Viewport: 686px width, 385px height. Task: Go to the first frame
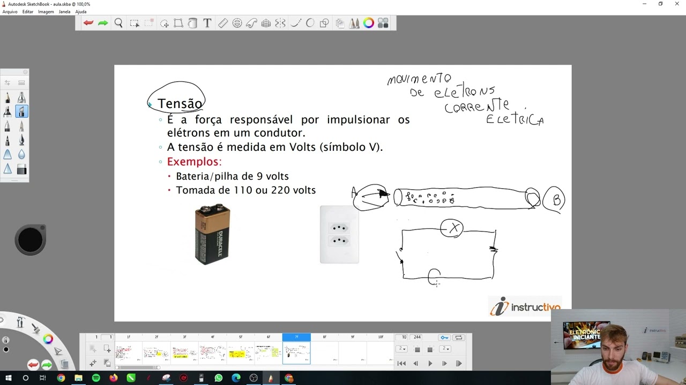(401, 364)
